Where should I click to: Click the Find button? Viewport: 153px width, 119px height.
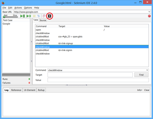pyautogui.click(x=141, y=75)
